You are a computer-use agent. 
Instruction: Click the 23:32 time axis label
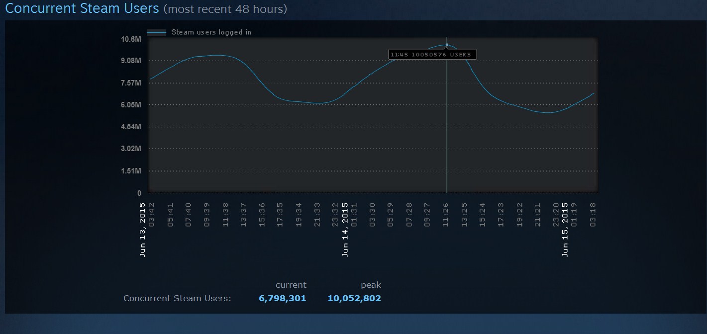[335, 214]
